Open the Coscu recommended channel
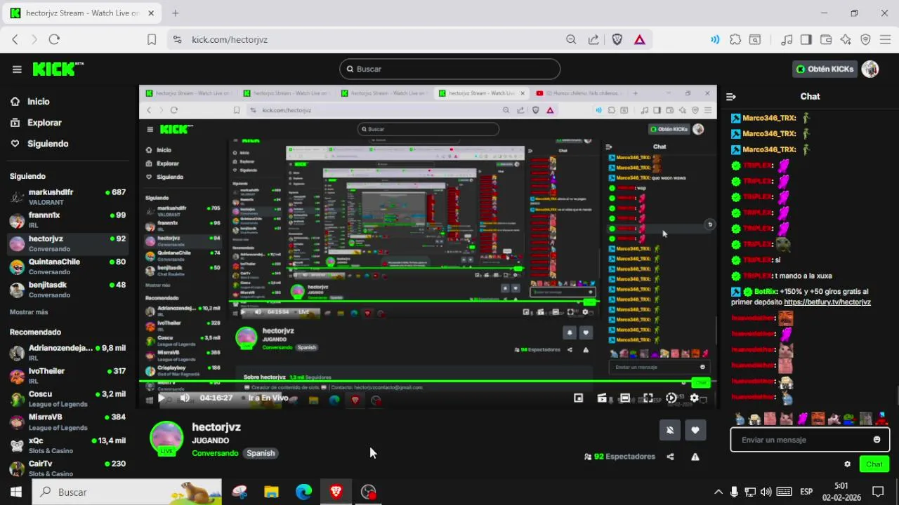Screen dimensions: 899x505 click(67, 399)
